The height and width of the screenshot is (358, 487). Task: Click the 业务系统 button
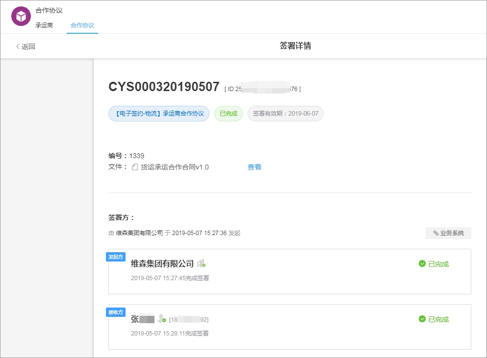(448, 233)
